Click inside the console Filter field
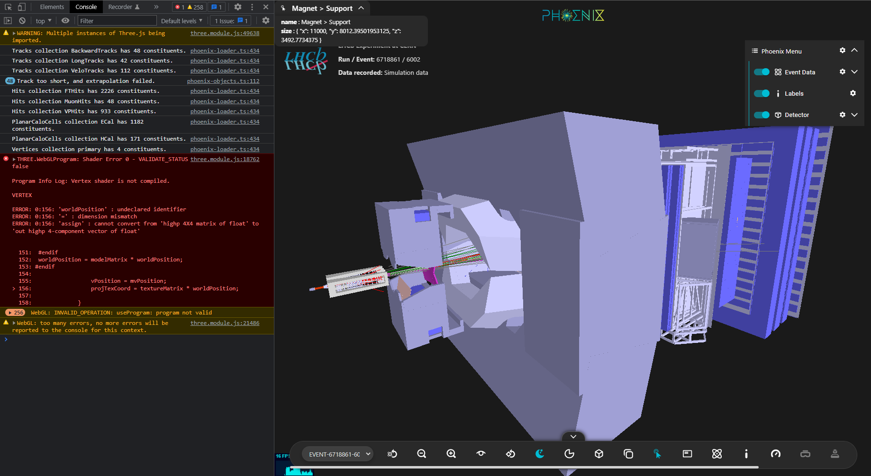The image size is (871, 476). point(117,20)
